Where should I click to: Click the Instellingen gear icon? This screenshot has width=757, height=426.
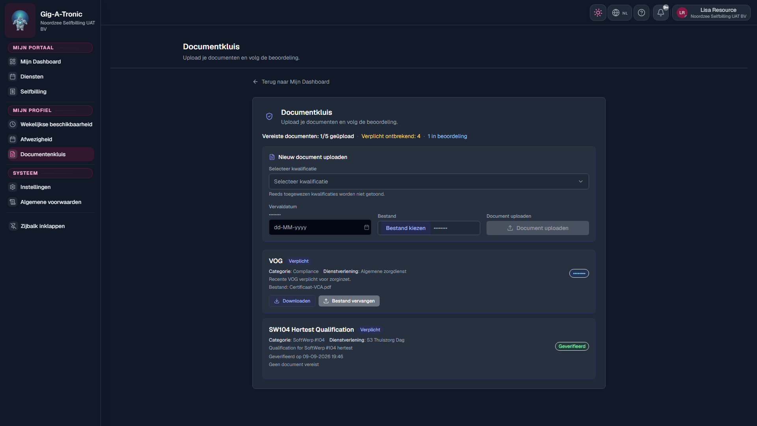(13, 187)
